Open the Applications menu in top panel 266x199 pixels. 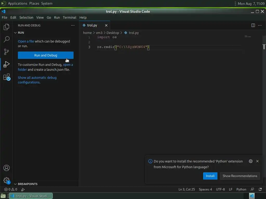[x=17, y=3]
